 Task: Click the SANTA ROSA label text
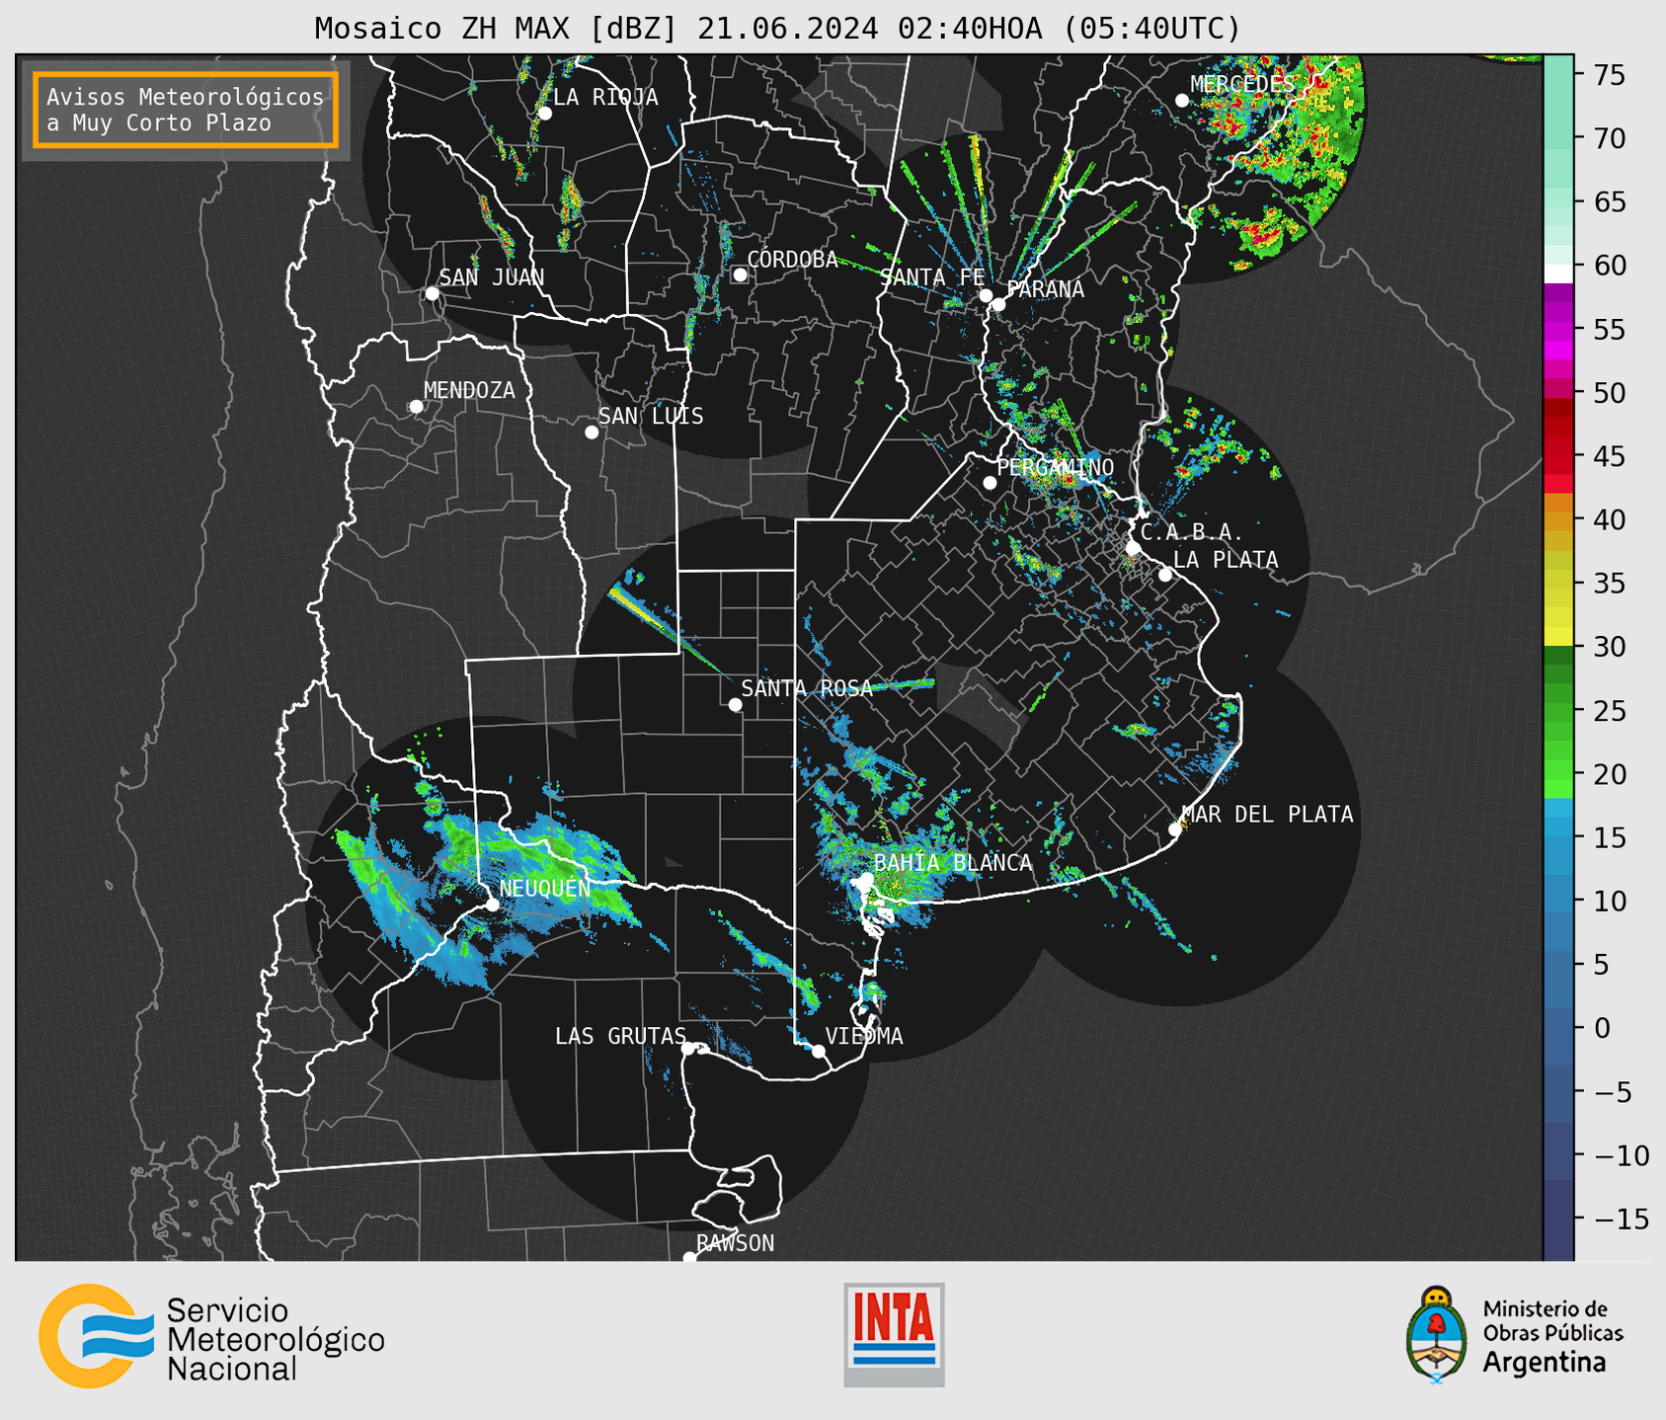pyautogui.click(x=807, y=689)
